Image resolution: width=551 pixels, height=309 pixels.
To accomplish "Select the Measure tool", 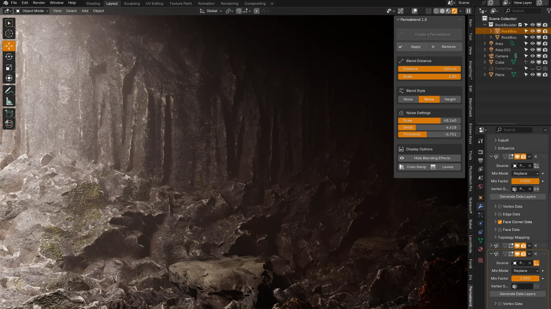I will [9, 101].
